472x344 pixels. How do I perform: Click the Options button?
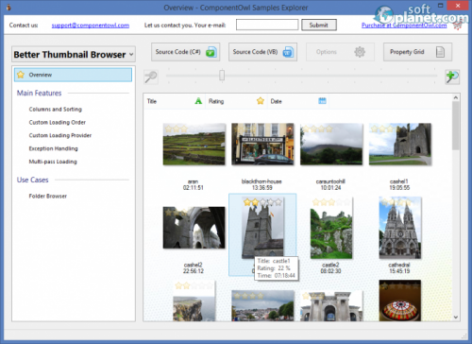tap(340, 52)
